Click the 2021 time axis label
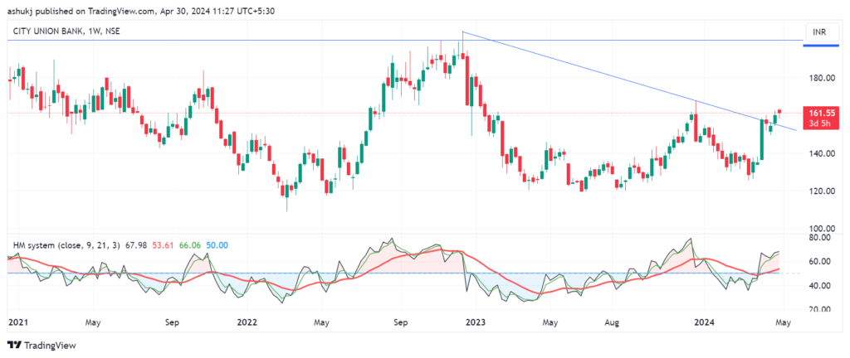The width and height of the screenshot is (850, 358). [18, 322]
